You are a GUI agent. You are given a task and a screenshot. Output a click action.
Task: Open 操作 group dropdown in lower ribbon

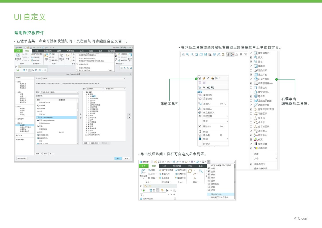click(x=148, y=182)
